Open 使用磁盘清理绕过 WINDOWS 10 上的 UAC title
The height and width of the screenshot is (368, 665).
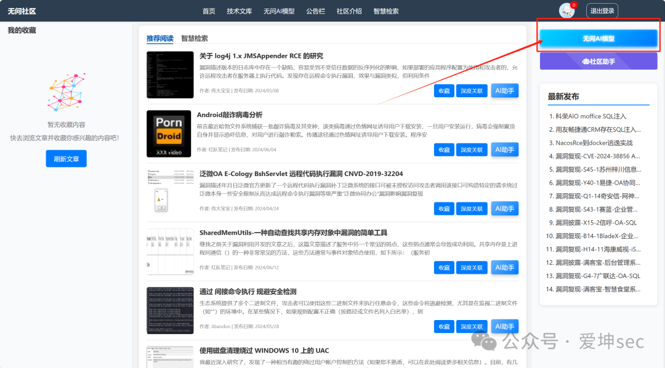tap(264, 351)
